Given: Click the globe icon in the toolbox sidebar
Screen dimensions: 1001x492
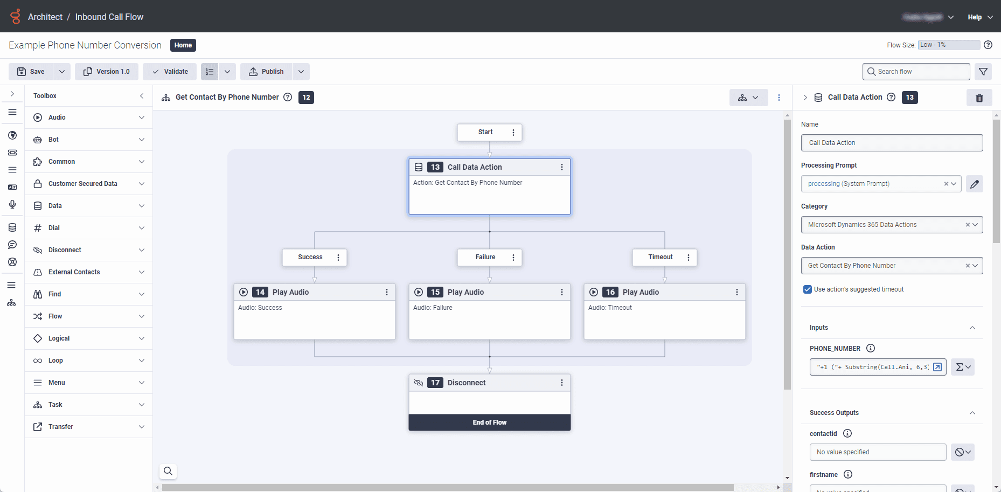Looking at the screenshot, I should tap(12, 135).
